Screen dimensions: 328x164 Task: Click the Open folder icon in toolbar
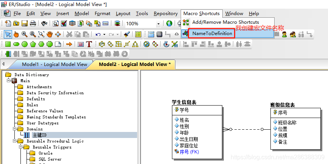(x=16, y=23)
